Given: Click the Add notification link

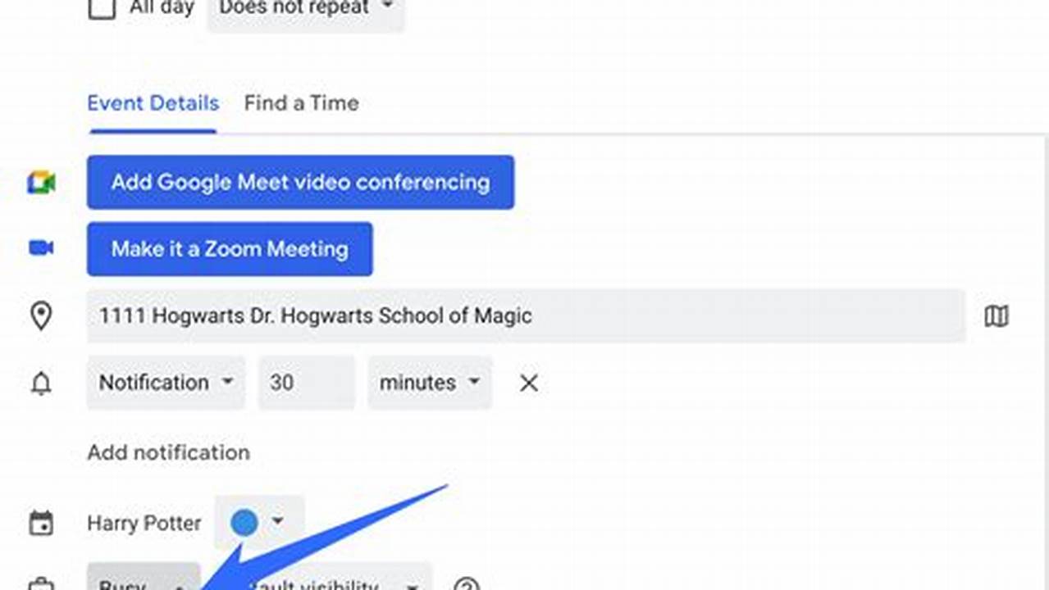Looking at the screenshot, I should point(169,452).
